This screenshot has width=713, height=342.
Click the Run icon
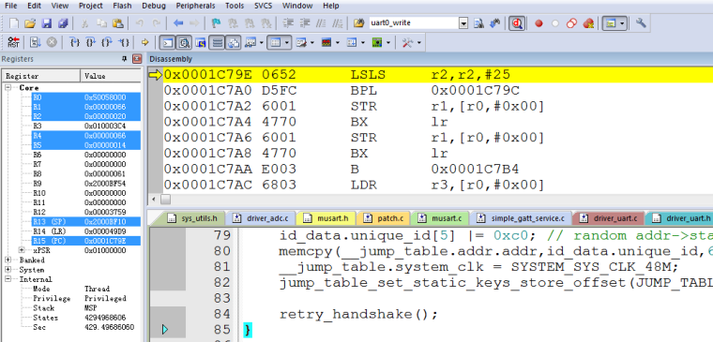point(36,43)
